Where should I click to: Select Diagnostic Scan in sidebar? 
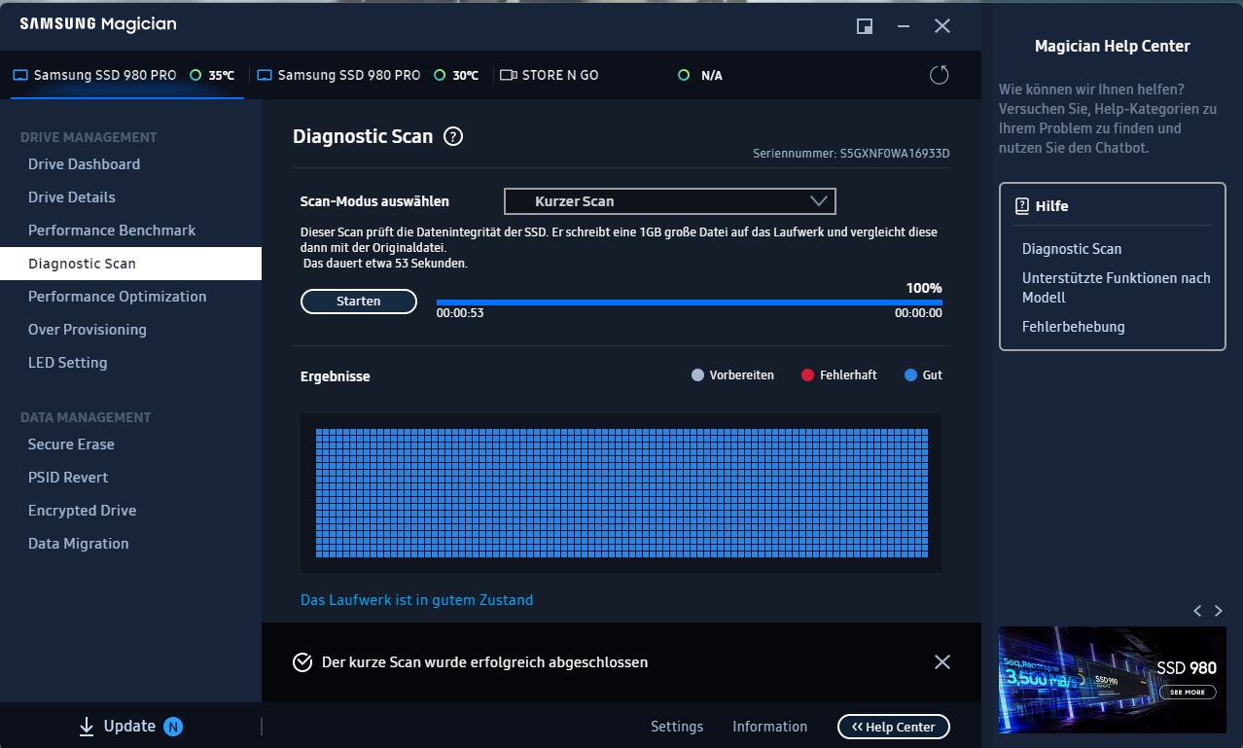pyautogui.click(x=130, y=264)
